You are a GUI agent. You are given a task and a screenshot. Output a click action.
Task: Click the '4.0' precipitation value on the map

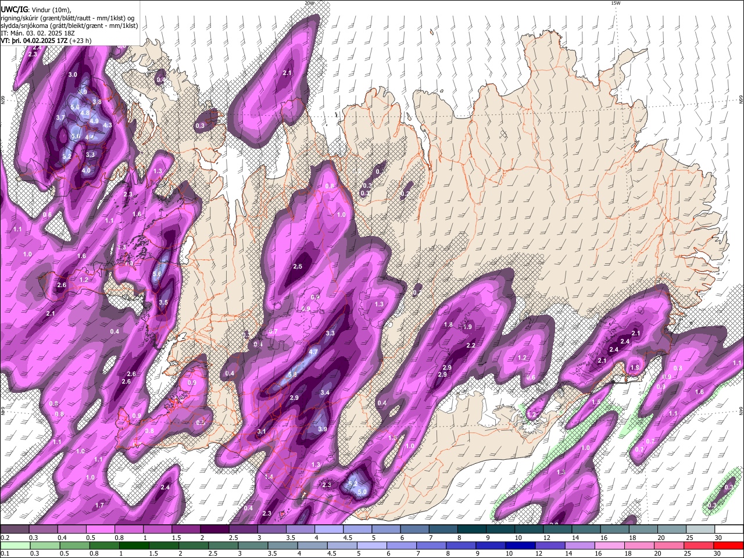(x=86, y=170)
